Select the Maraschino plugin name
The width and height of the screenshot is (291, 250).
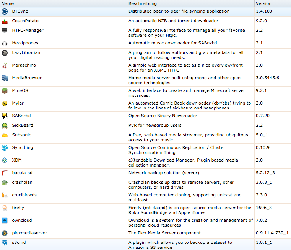point(24,65)
